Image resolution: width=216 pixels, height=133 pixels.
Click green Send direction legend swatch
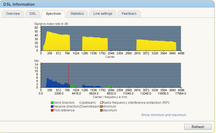(x=52, y=103)
